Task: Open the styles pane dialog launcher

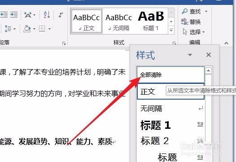Action: pos(174,44)
